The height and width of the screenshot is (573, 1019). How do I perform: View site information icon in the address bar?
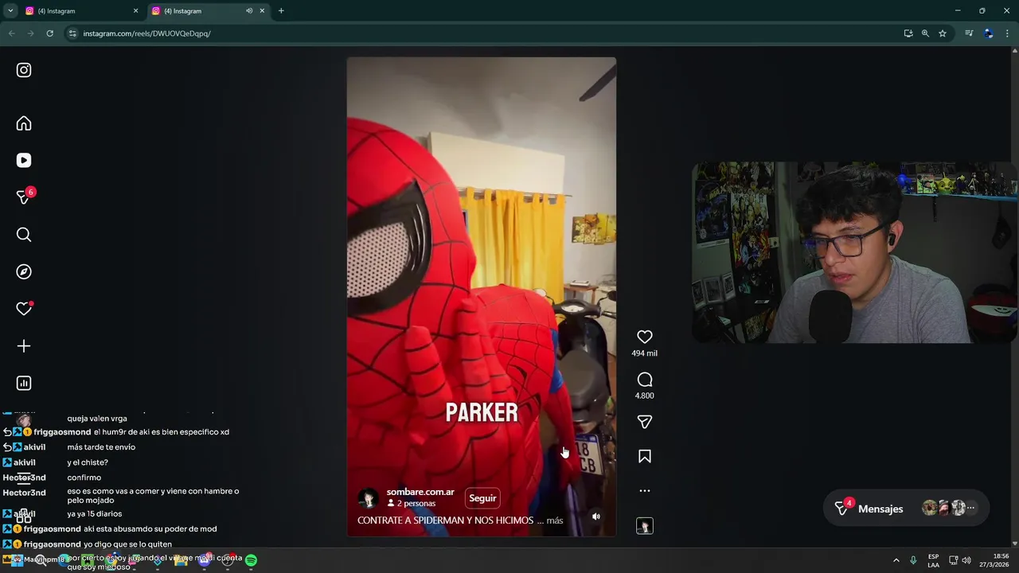(72, 33)
